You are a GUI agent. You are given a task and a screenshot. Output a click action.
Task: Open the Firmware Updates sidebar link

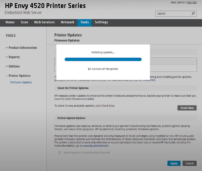pos(21,82)
